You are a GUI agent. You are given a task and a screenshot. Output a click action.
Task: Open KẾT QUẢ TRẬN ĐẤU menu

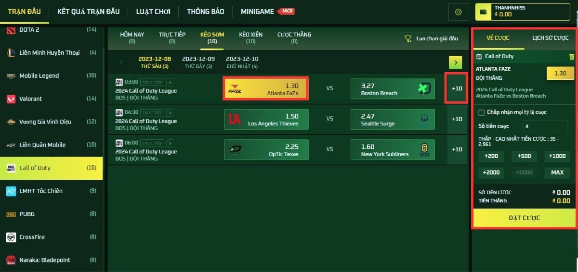pos(88,12)
